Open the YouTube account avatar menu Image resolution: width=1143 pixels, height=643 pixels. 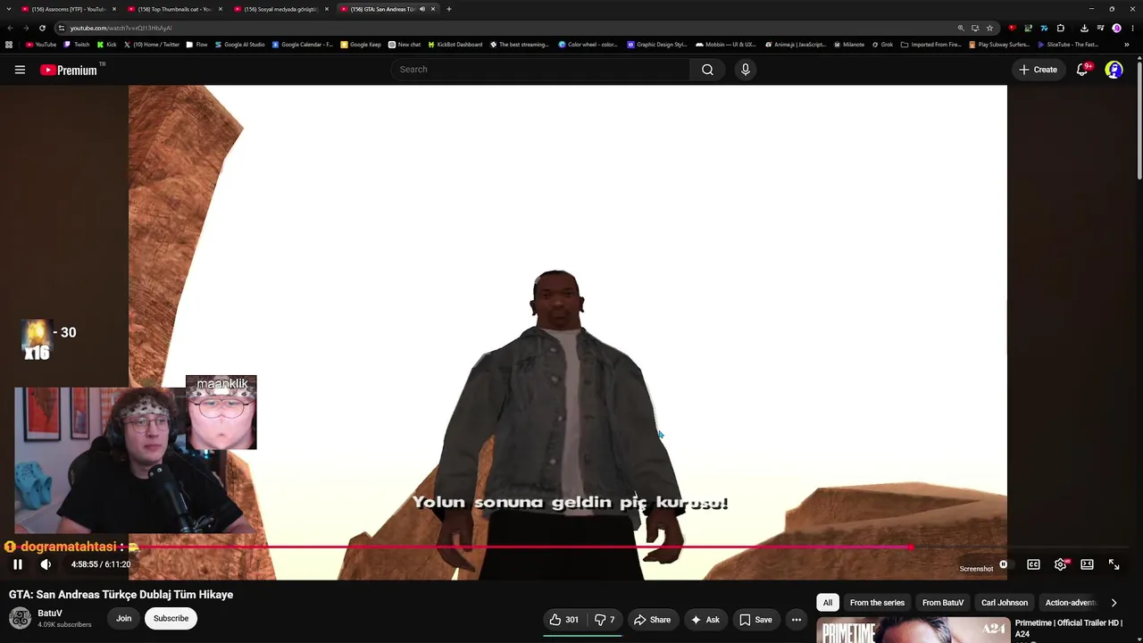pos(1114,70)
